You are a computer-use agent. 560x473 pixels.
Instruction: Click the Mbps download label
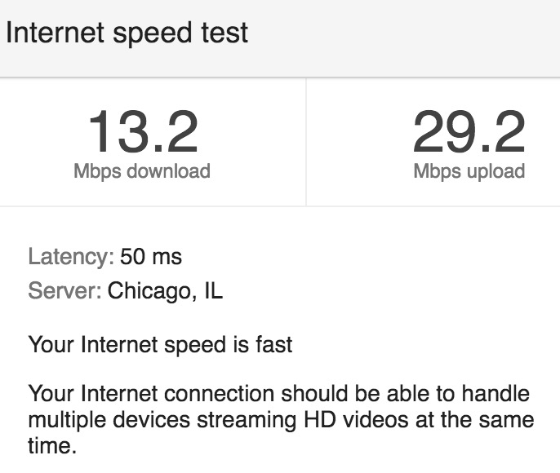coord(142,171)
